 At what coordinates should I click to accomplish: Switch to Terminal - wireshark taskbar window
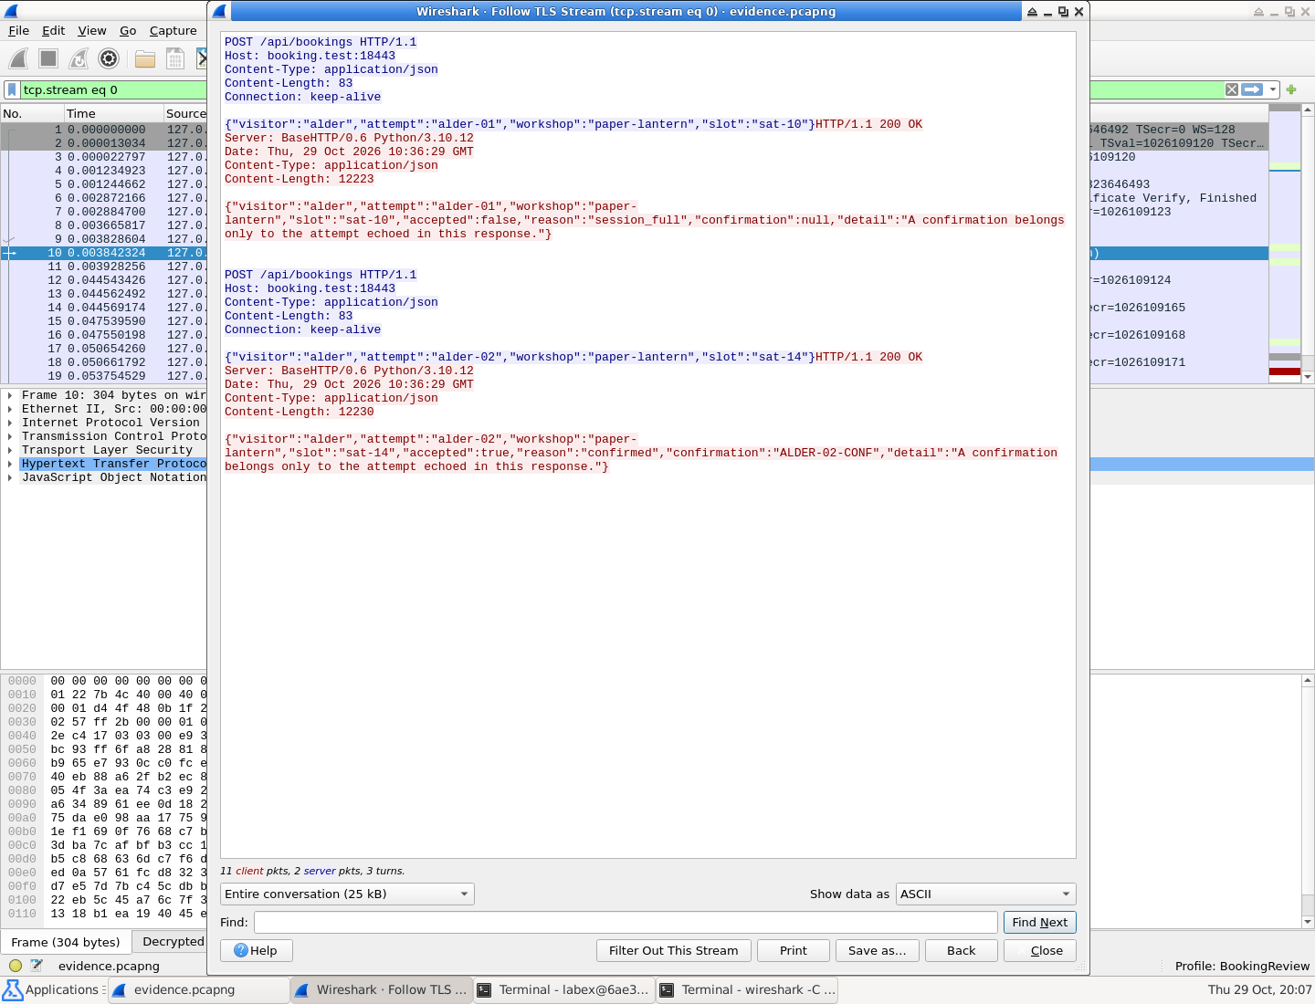click(747, 990)
